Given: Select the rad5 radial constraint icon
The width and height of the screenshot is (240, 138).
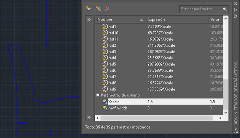Looking at the screenshot, I should [105, 64].
